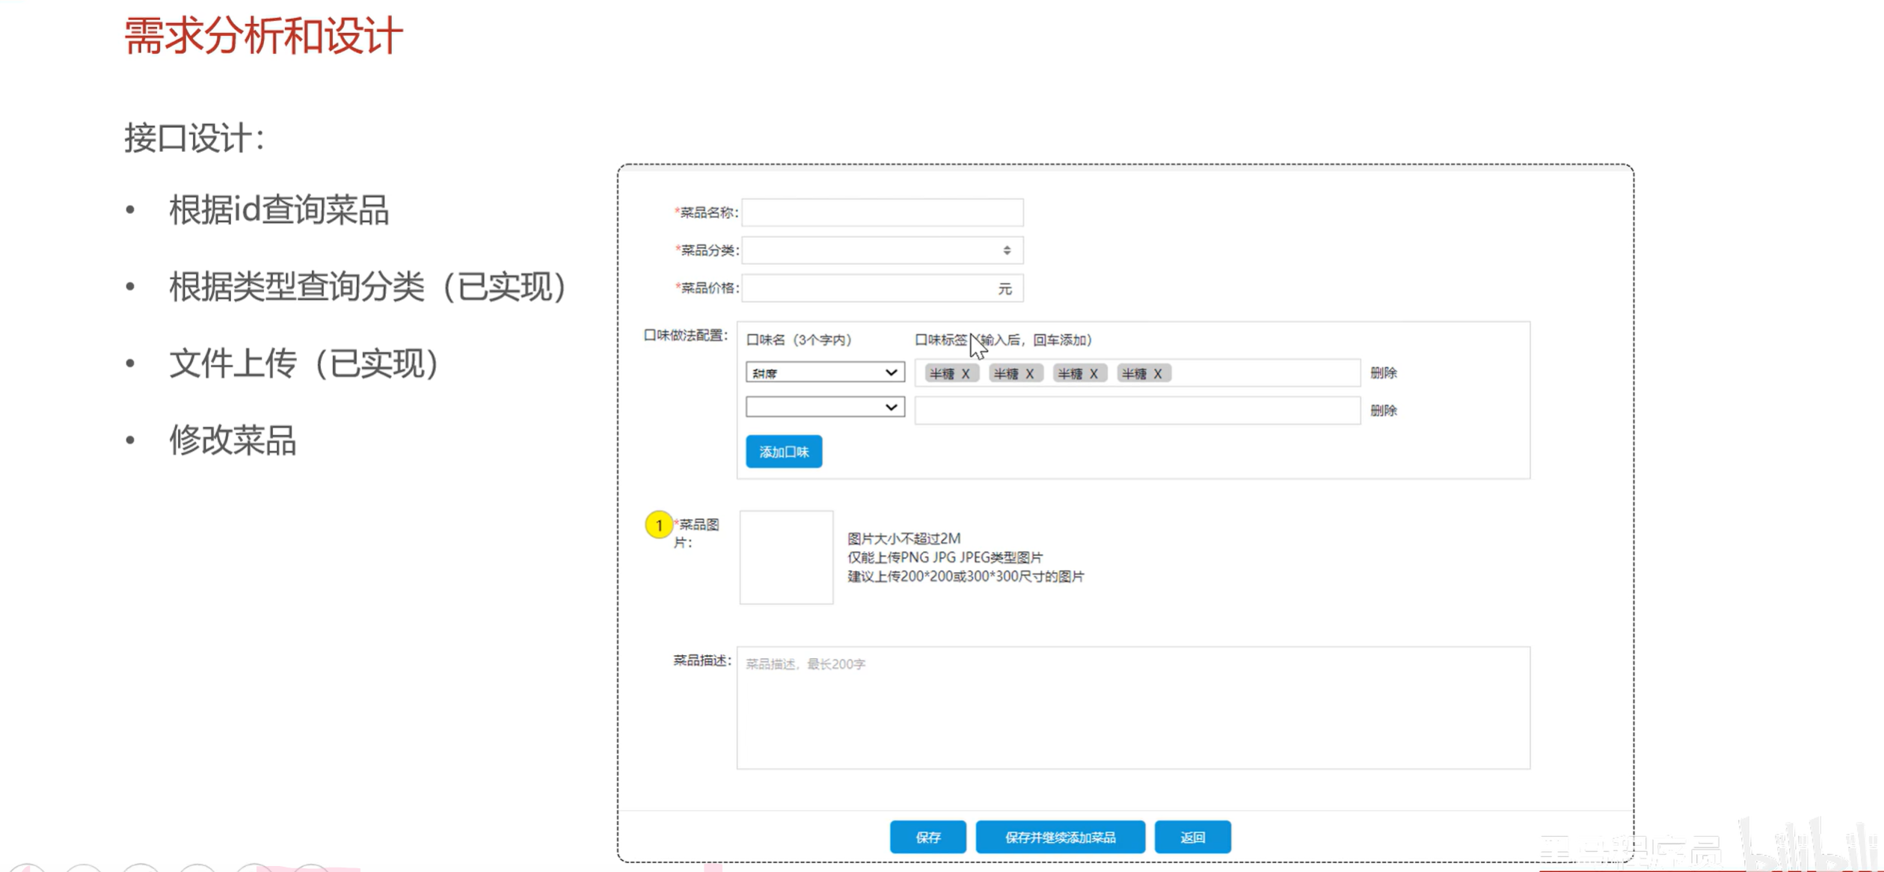Click into the 菜品价格 price field
This screenshot has height=872, width=1884.
[x=868, y=289]
